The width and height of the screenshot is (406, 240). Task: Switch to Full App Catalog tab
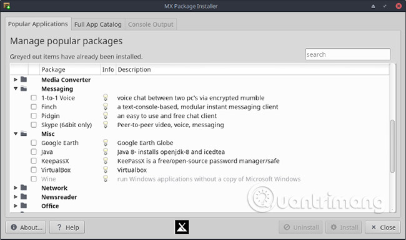[98, 24]
